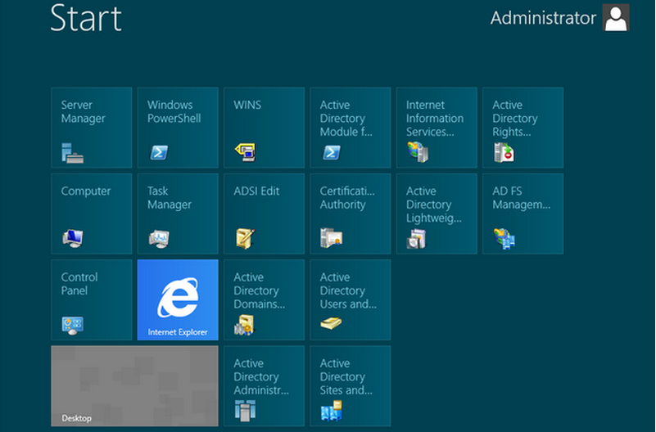
Task: Open the Server Manager tile
Action: pyautogui.click(x=91, y=128)
